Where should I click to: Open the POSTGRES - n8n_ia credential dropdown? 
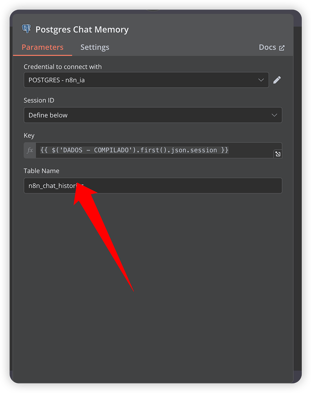coord(141,80)
